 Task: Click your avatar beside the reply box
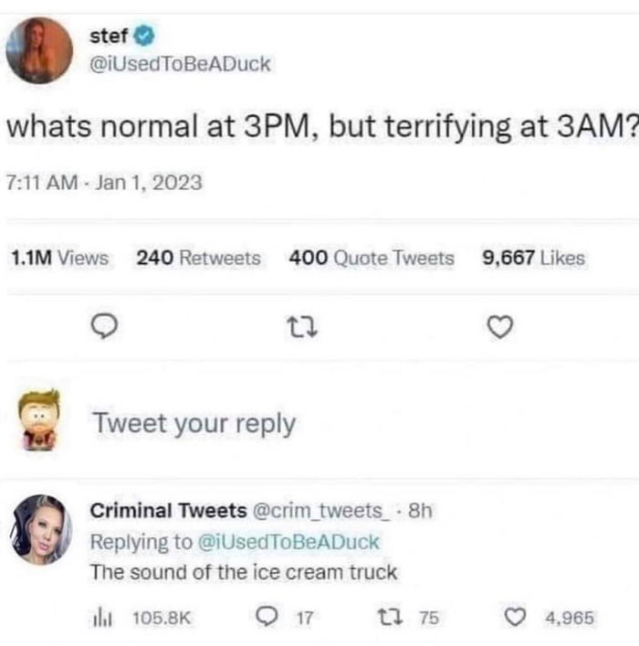pyautogui.click(x=42, y=420)
